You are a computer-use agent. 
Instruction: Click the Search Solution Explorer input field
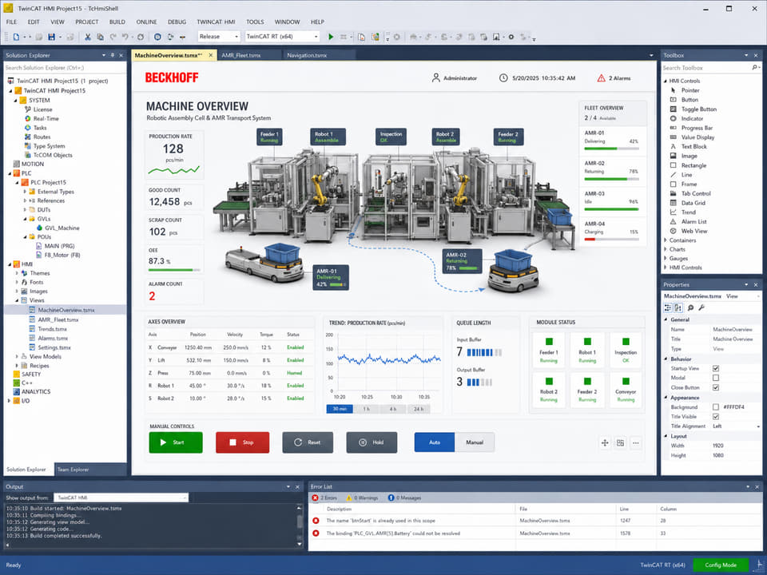click(x=65, y=68)
